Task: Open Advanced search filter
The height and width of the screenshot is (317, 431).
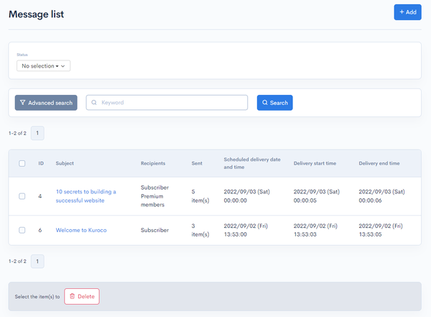Action: [x=46, y=103]
